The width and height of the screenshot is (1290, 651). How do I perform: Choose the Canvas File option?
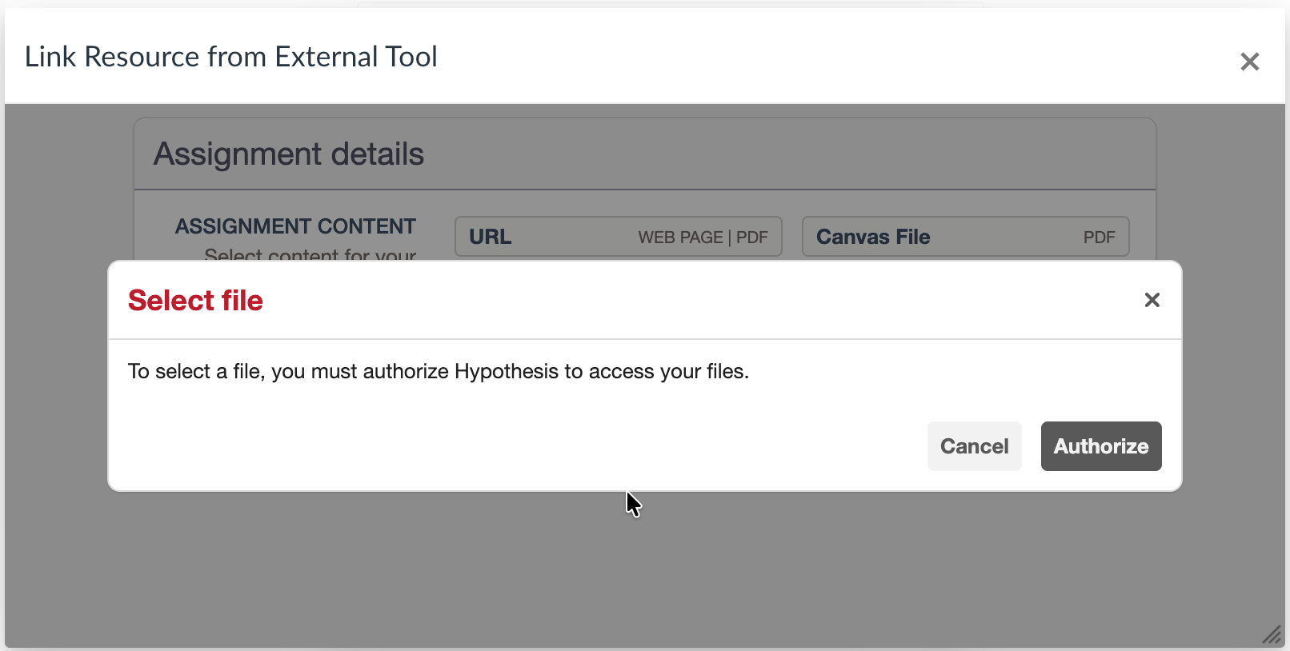[x=966, y=237]
